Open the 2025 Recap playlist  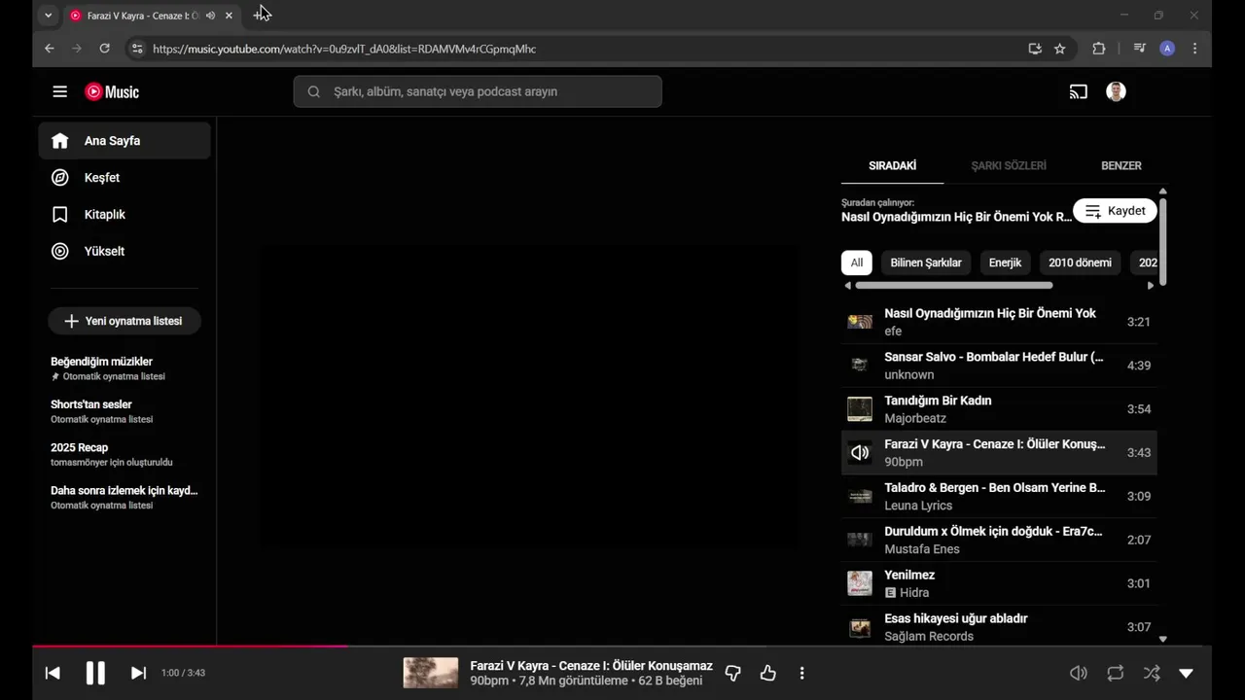(124, 454)
